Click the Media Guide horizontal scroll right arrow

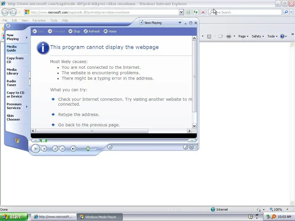(x=189, y=131)
